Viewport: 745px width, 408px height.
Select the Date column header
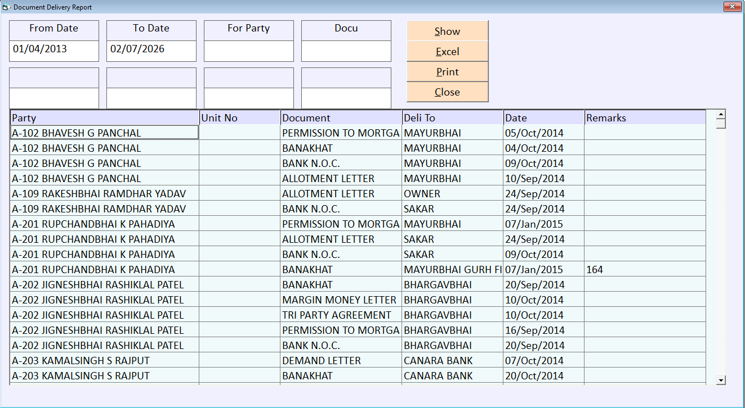544,117
